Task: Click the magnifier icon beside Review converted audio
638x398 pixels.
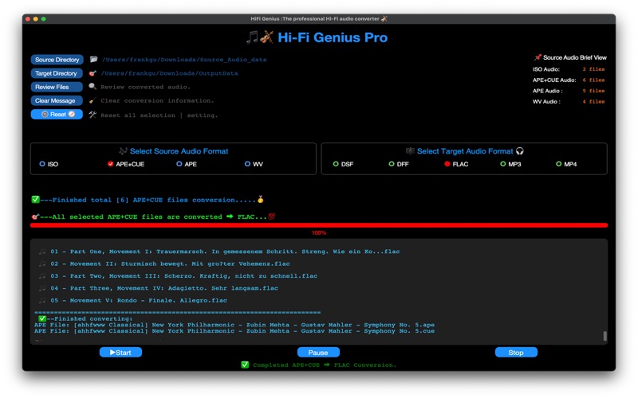Action: point(93,87)
